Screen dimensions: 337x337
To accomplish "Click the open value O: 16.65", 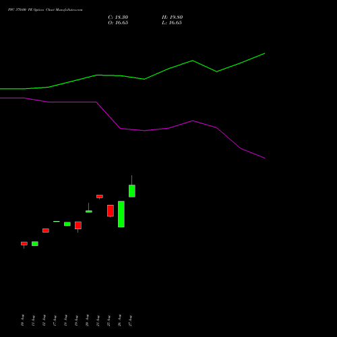I will (118, 23).
